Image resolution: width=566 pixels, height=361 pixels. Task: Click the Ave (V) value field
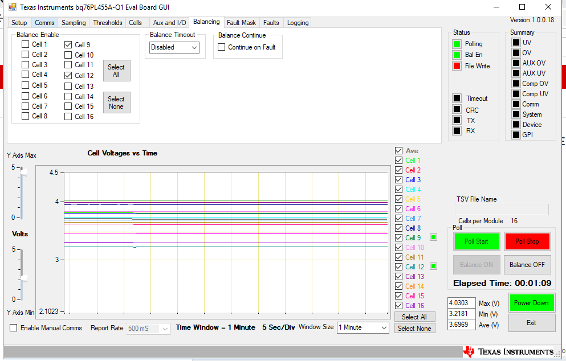pyautogui.click(x=461, y=325)
